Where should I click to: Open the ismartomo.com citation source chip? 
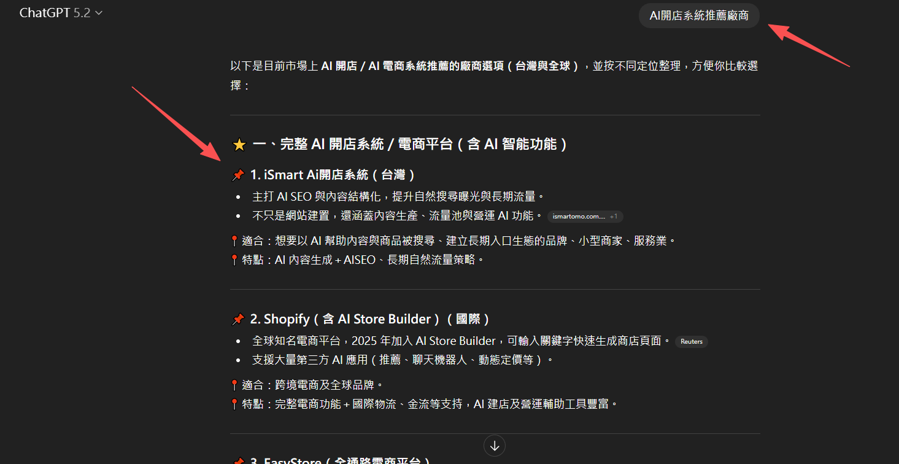578,217
